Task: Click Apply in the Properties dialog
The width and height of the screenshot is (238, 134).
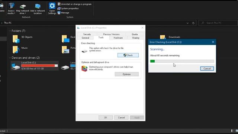Action: [137, 118]
